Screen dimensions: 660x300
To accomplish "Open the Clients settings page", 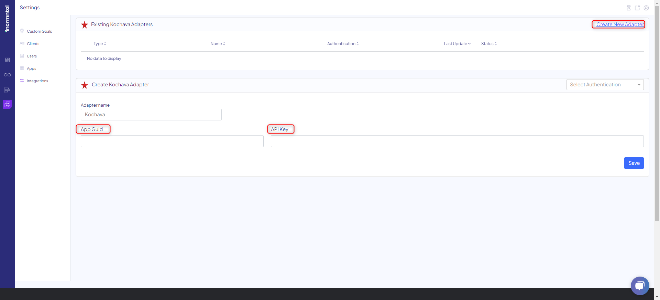I will tap(33, 44).
